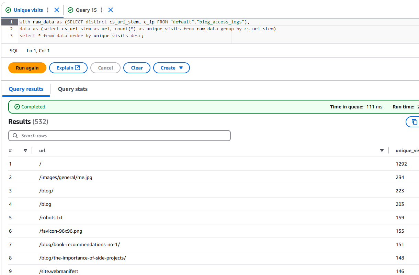Click the magnifier icon in search rows
Screen dimensions: 419x275
click(15, 136)
